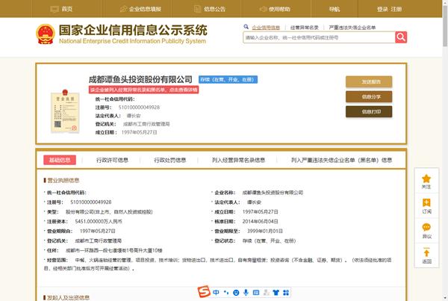Switch to the 行政处罚信息 tab

(170, 160)
